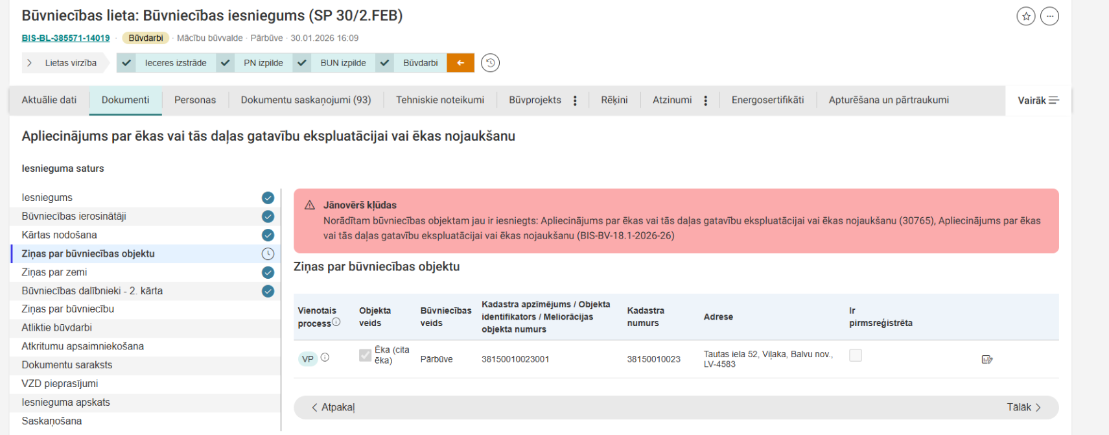Click the Adrese column header
Viewport: 1109px width, 435px height.
(718, 317)
